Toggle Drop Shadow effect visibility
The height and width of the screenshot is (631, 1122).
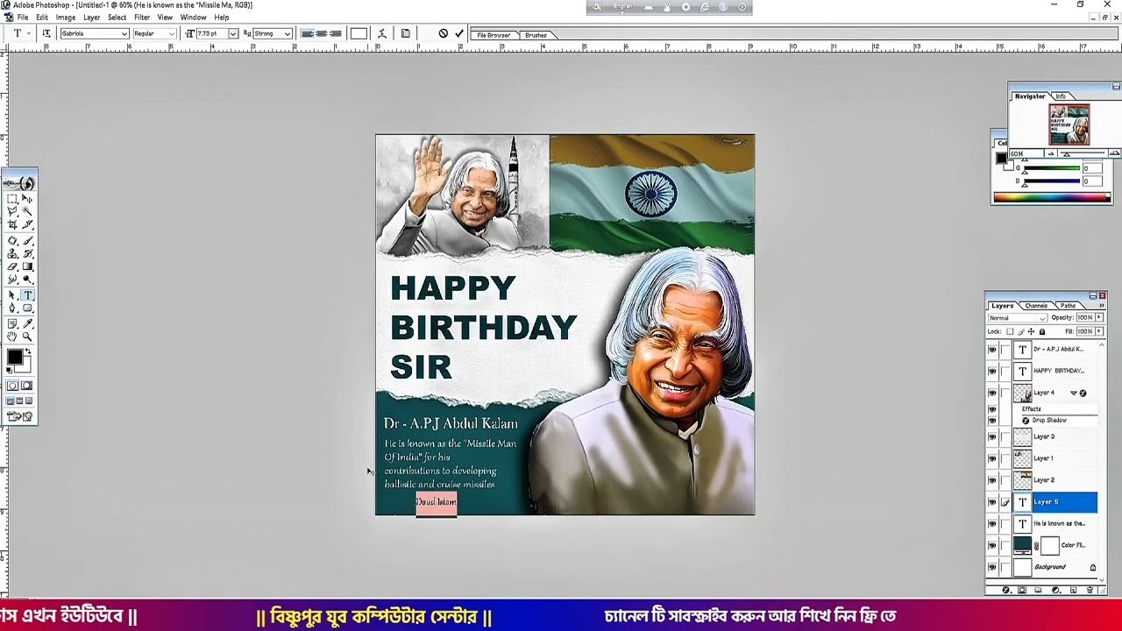coord(992,421)
